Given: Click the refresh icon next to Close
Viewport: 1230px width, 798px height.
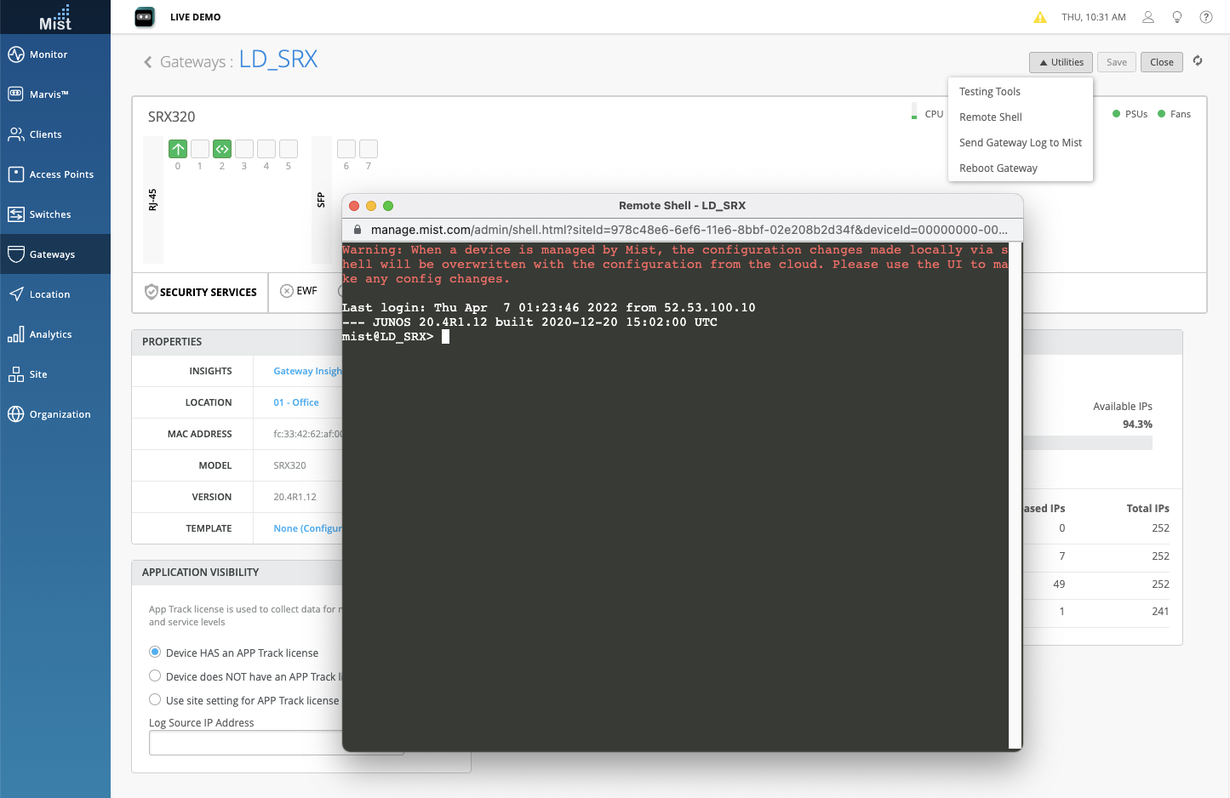Looking at the screenshot, I should click(x=1198, y=60).
